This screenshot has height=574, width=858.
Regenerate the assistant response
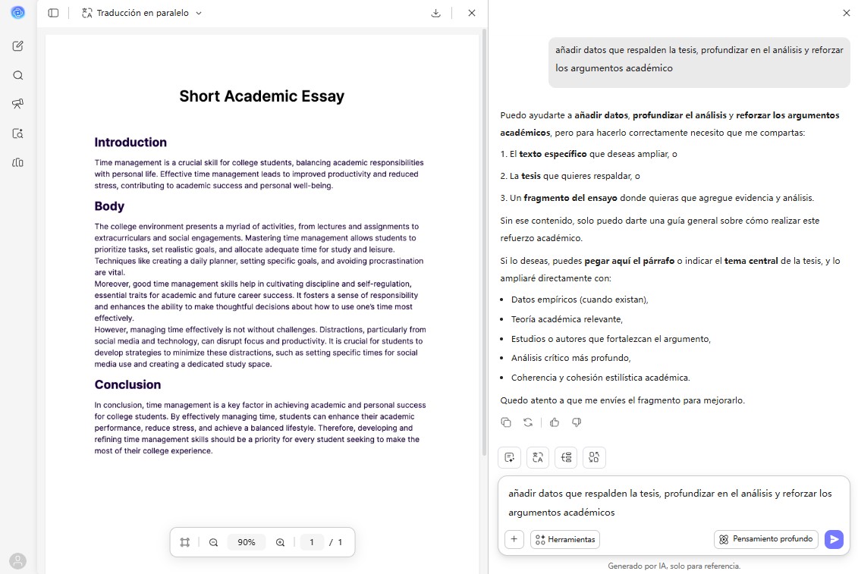coord(527,422)
